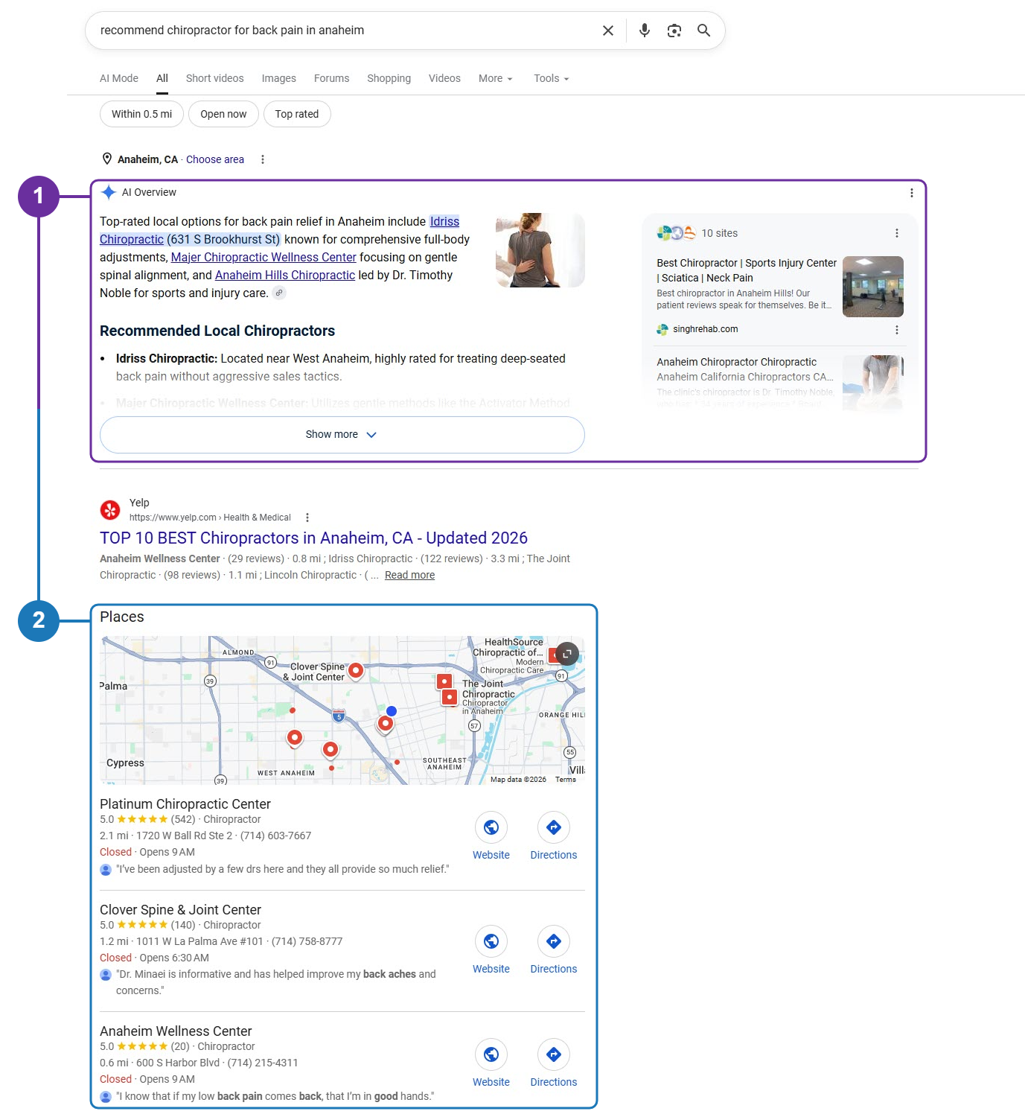The width and height of the screenshot is (1025, 1117).
Task: Open search by image camera icon
Action: coord(674,31)
